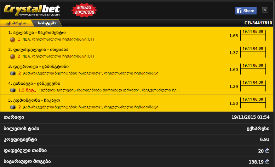
Task: Click the Lari currency symbol beside 20
Action: 267,150
